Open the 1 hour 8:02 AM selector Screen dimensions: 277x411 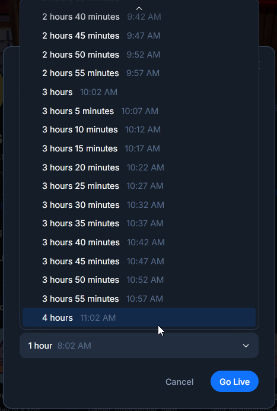tap(139, 346)
